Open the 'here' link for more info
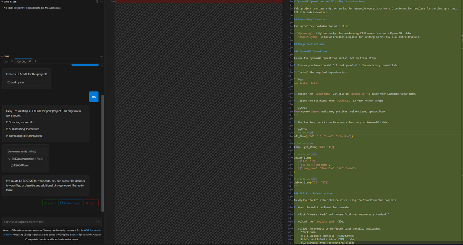This screenshot has width=463, height=245. (x=76, y=235)
